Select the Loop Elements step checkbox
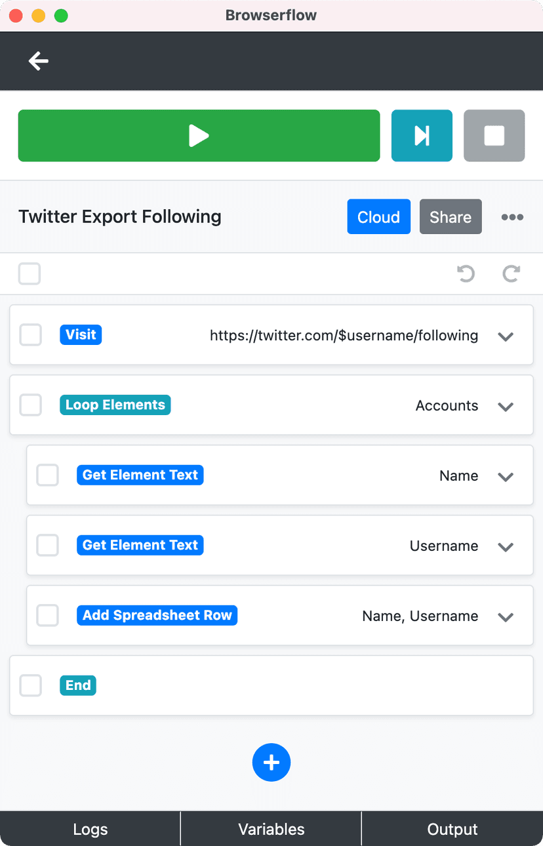 [31, 405]
